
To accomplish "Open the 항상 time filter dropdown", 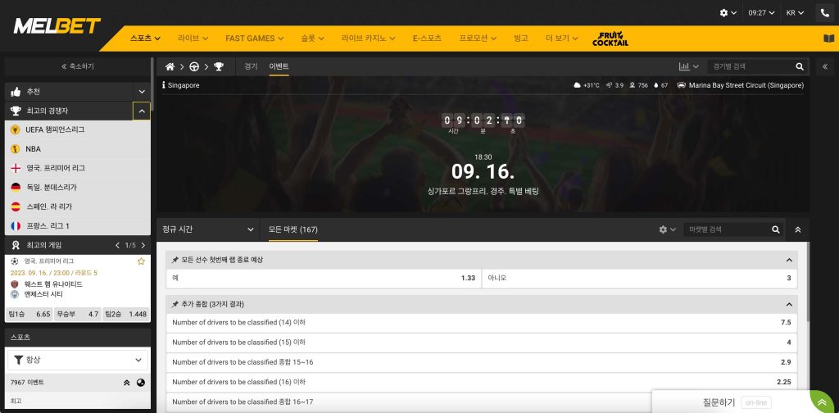I will pyautogui.click(x=78, y=360).
